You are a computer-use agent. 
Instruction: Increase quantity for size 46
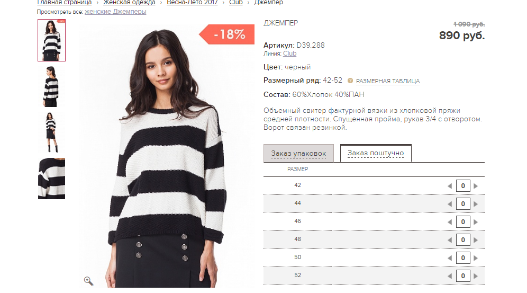[476, 222]
